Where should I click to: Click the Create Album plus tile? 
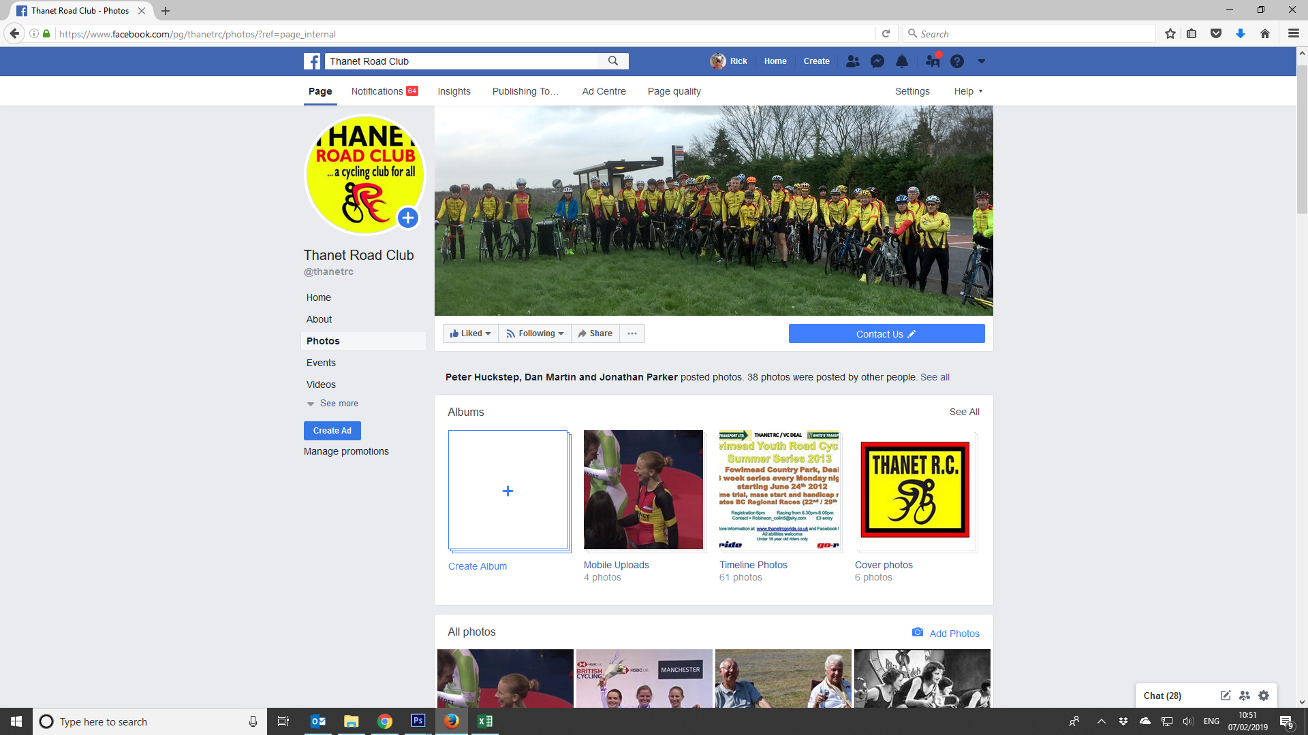click(508, 490)
